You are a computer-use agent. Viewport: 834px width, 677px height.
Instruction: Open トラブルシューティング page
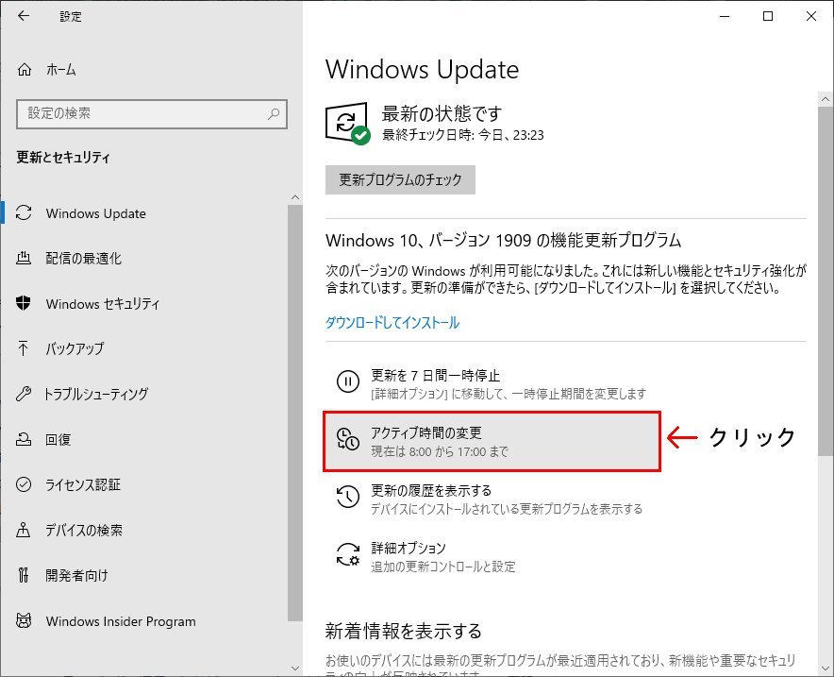pos(96,395)
